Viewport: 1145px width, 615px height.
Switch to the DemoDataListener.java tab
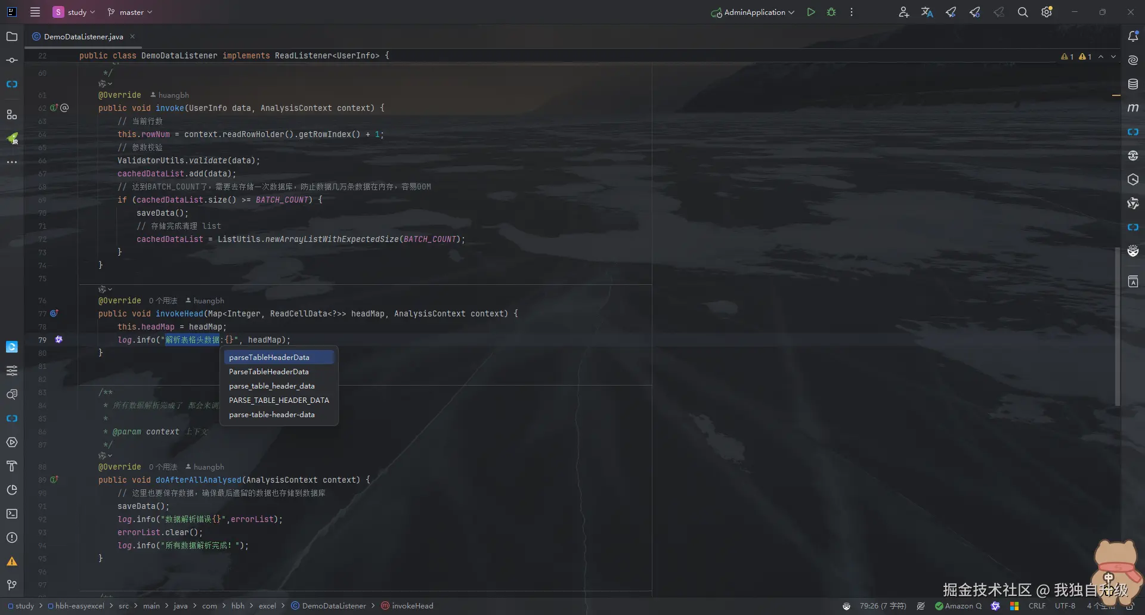83,36
